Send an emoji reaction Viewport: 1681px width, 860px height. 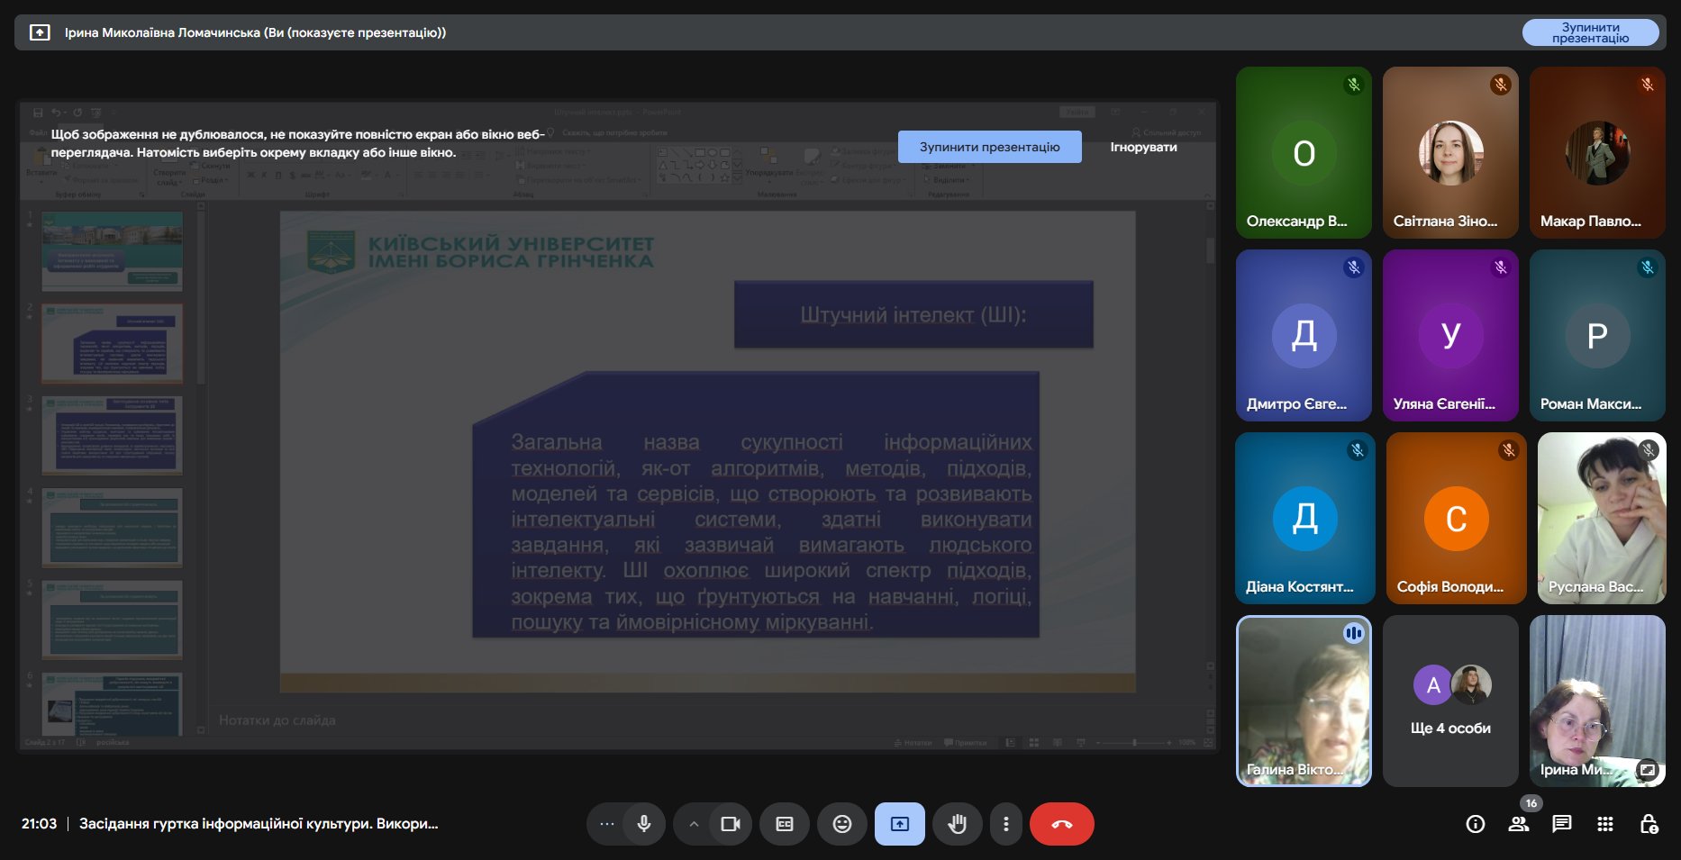(x=842, y=824)
